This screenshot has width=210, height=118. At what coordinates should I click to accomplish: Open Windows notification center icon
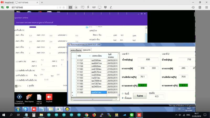click(205, 115)
